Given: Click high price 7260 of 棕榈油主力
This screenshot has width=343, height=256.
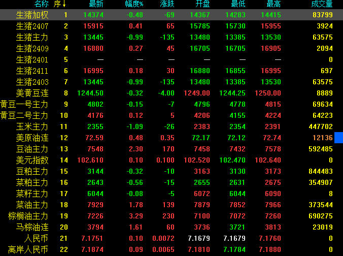Looking at the screenshot, I should click(x=273, y=216).
